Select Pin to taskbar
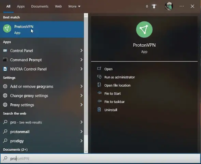 tap(114, 102)
